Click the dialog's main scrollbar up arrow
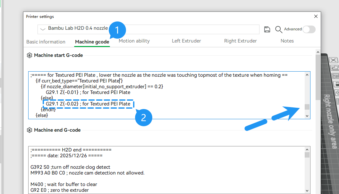The width and height of the screenshot is (339, 194). tap(318, 52)
